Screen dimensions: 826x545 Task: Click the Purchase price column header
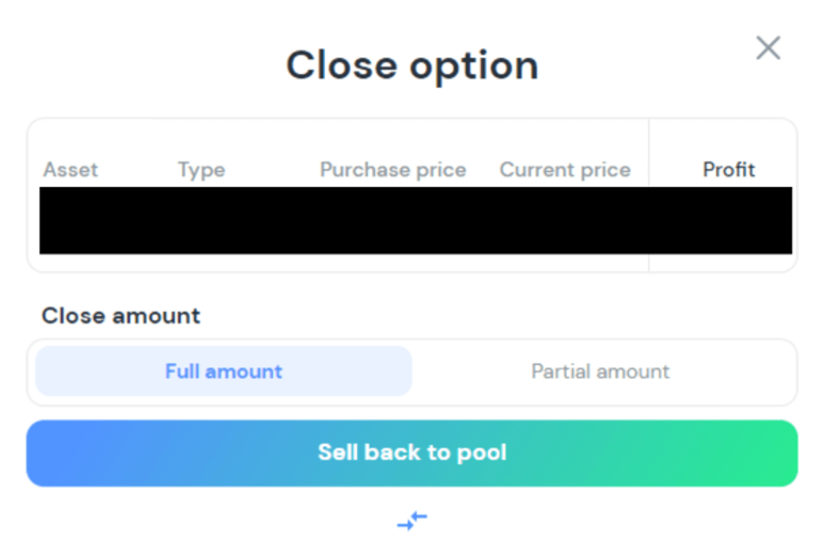[x=393, y=170]
